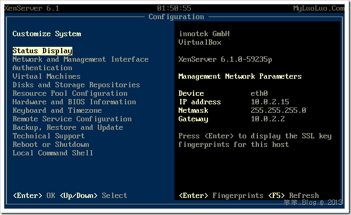Click the XenServer 6.1 title label
Image resolution: width=351 pixels, height=215 pixels.
tap(32, 9)
